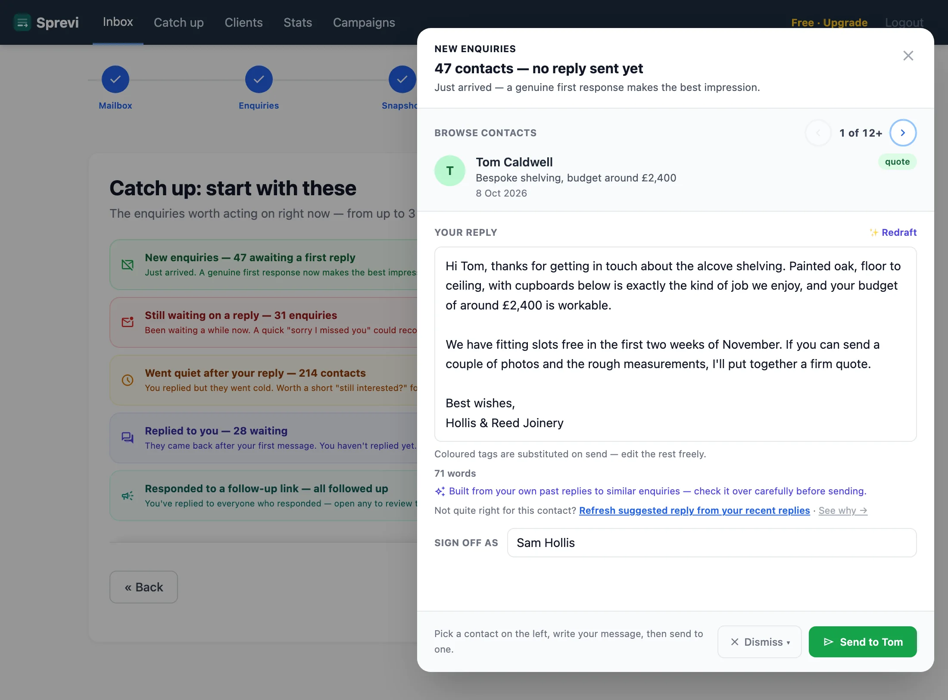Open 'Replied to you — 28 waiting' card

coord(264,437)
